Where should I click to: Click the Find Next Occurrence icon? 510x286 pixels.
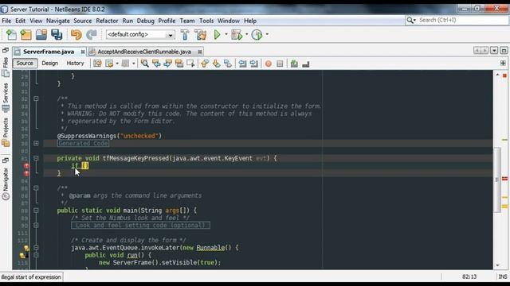pos(168,64)
